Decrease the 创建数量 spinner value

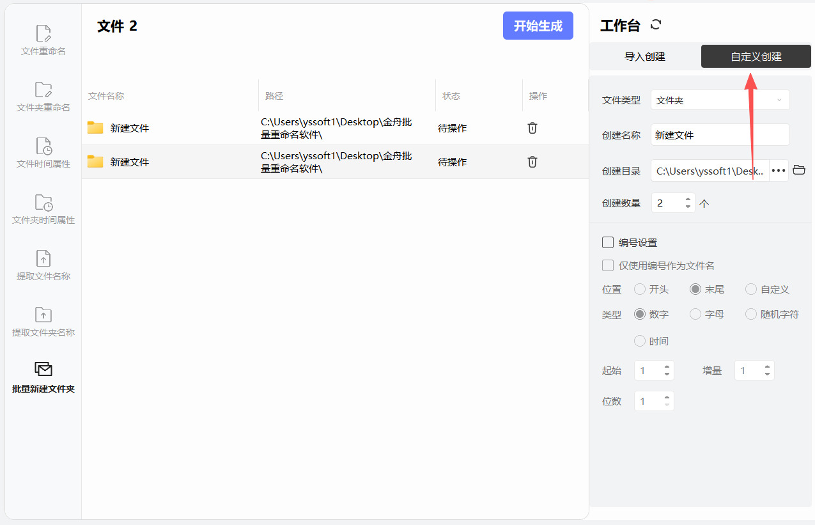[x=688, y=207]
